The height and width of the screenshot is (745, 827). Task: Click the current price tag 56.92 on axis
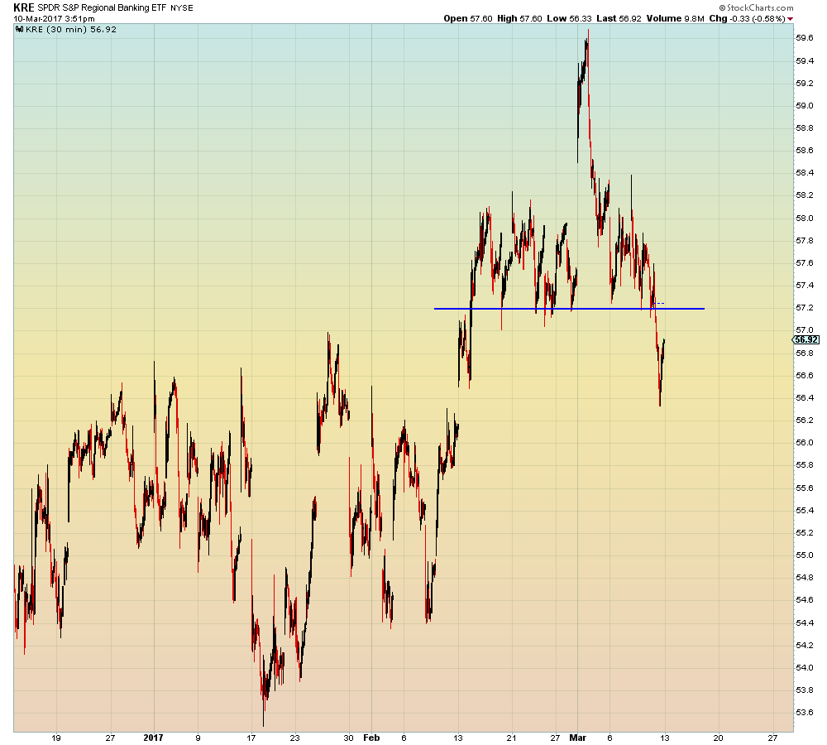pyautogui.click(x=805, y=340)
